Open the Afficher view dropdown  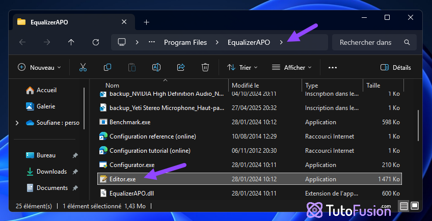click(x=292, y=67)
